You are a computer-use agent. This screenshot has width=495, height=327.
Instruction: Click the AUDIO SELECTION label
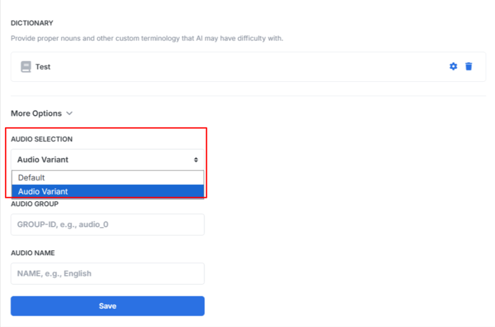(x=42, y=139)
